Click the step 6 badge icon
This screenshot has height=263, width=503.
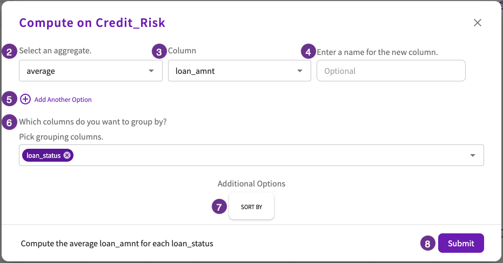coord(9,122)
